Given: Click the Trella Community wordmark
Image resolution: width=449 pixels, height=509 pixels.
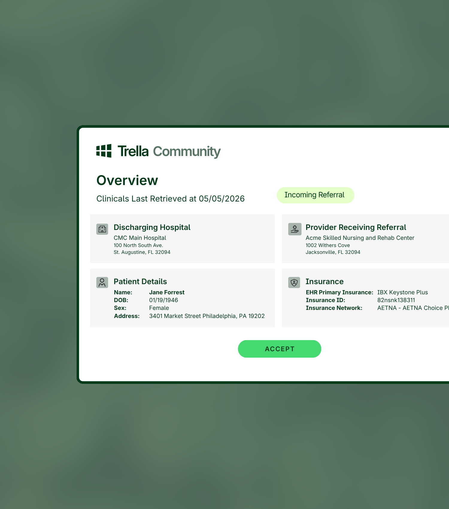Looking at the screenshot, I should (169, 151).
